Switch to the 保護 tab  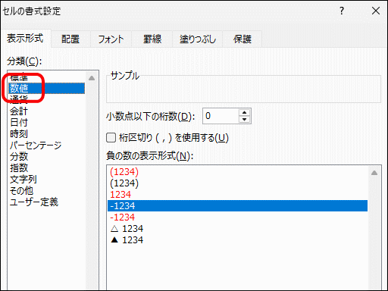(242, 39)
